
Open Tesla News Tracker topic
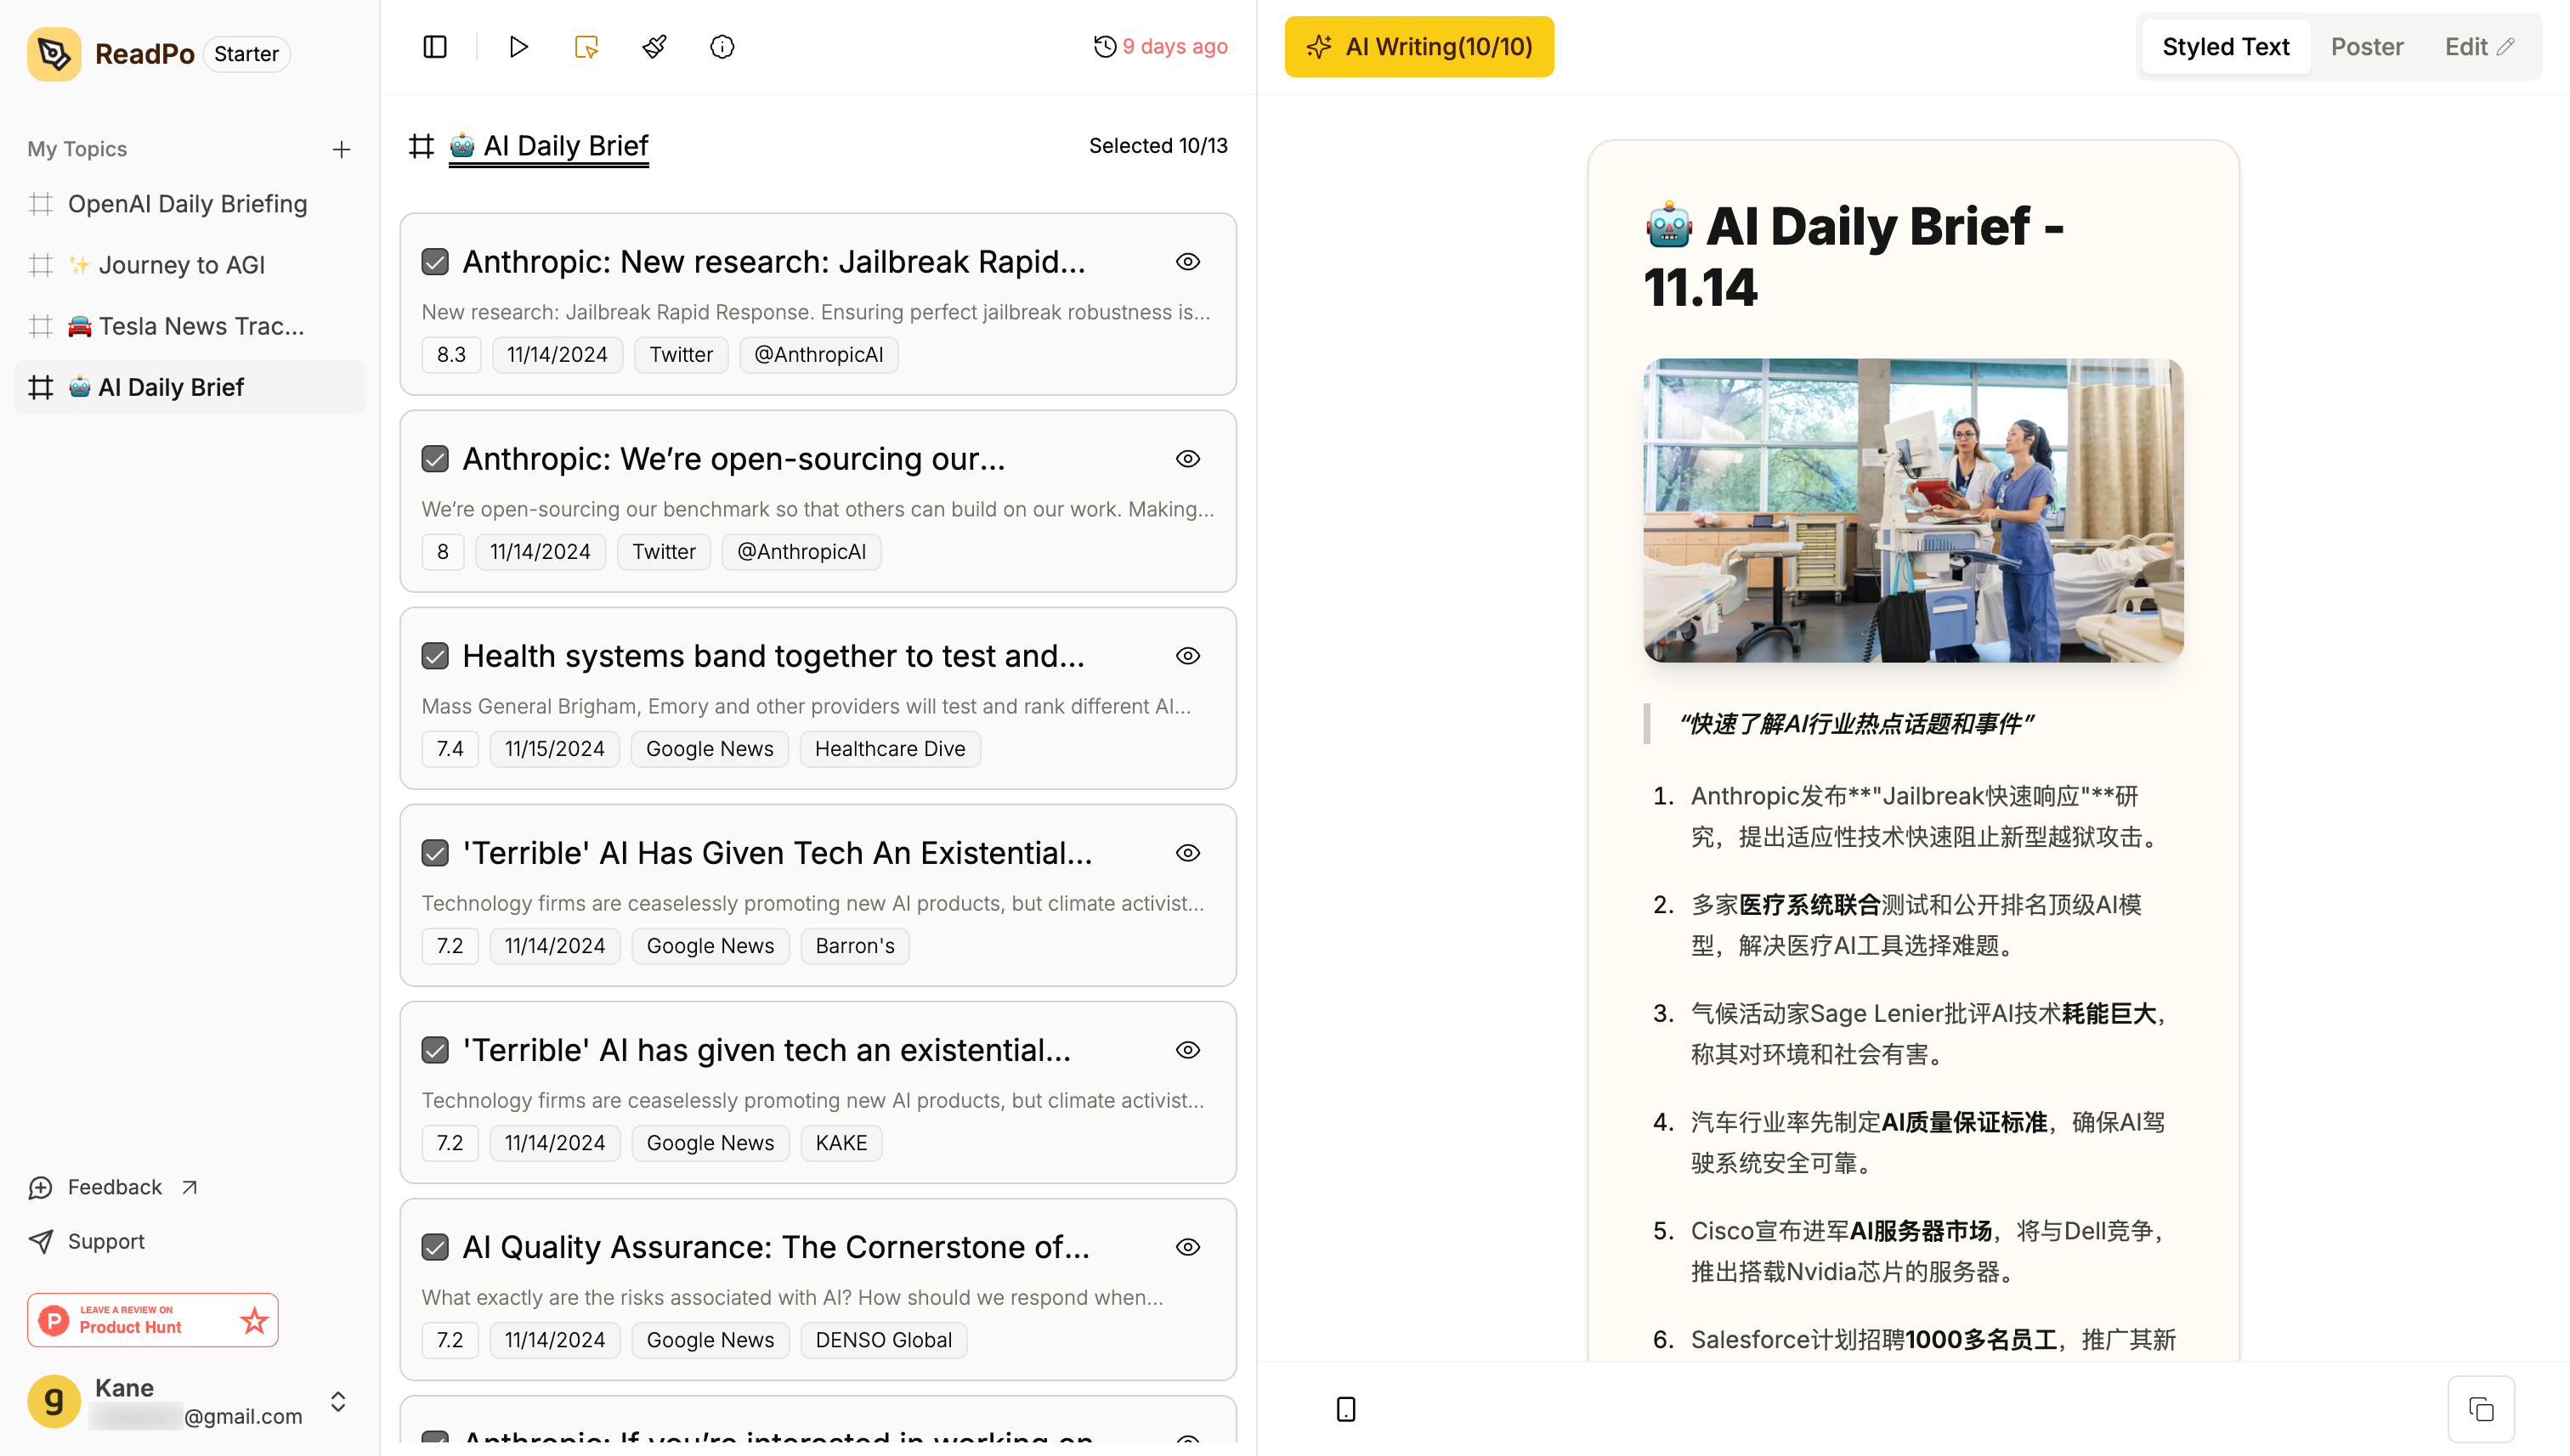[x=186, y=326]
